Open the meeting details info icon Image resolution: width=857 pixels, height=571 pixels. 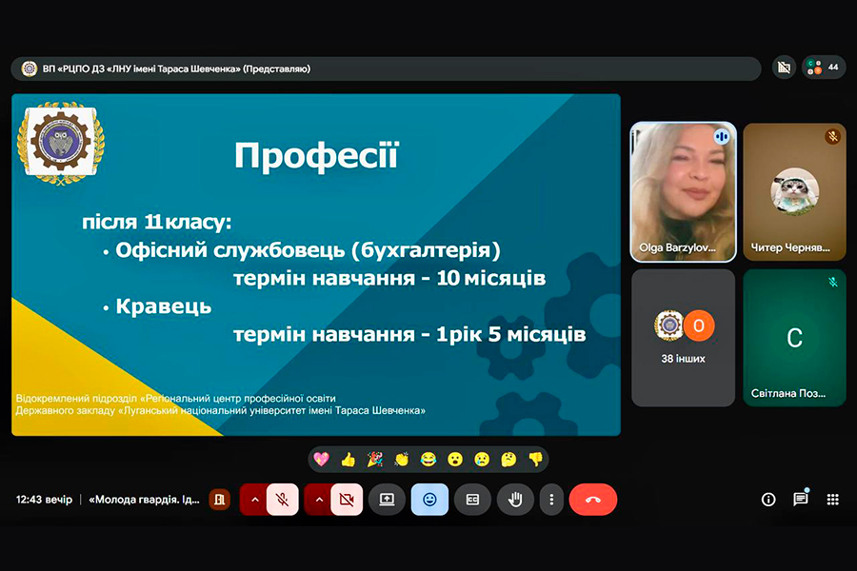(x=768, y=500)
